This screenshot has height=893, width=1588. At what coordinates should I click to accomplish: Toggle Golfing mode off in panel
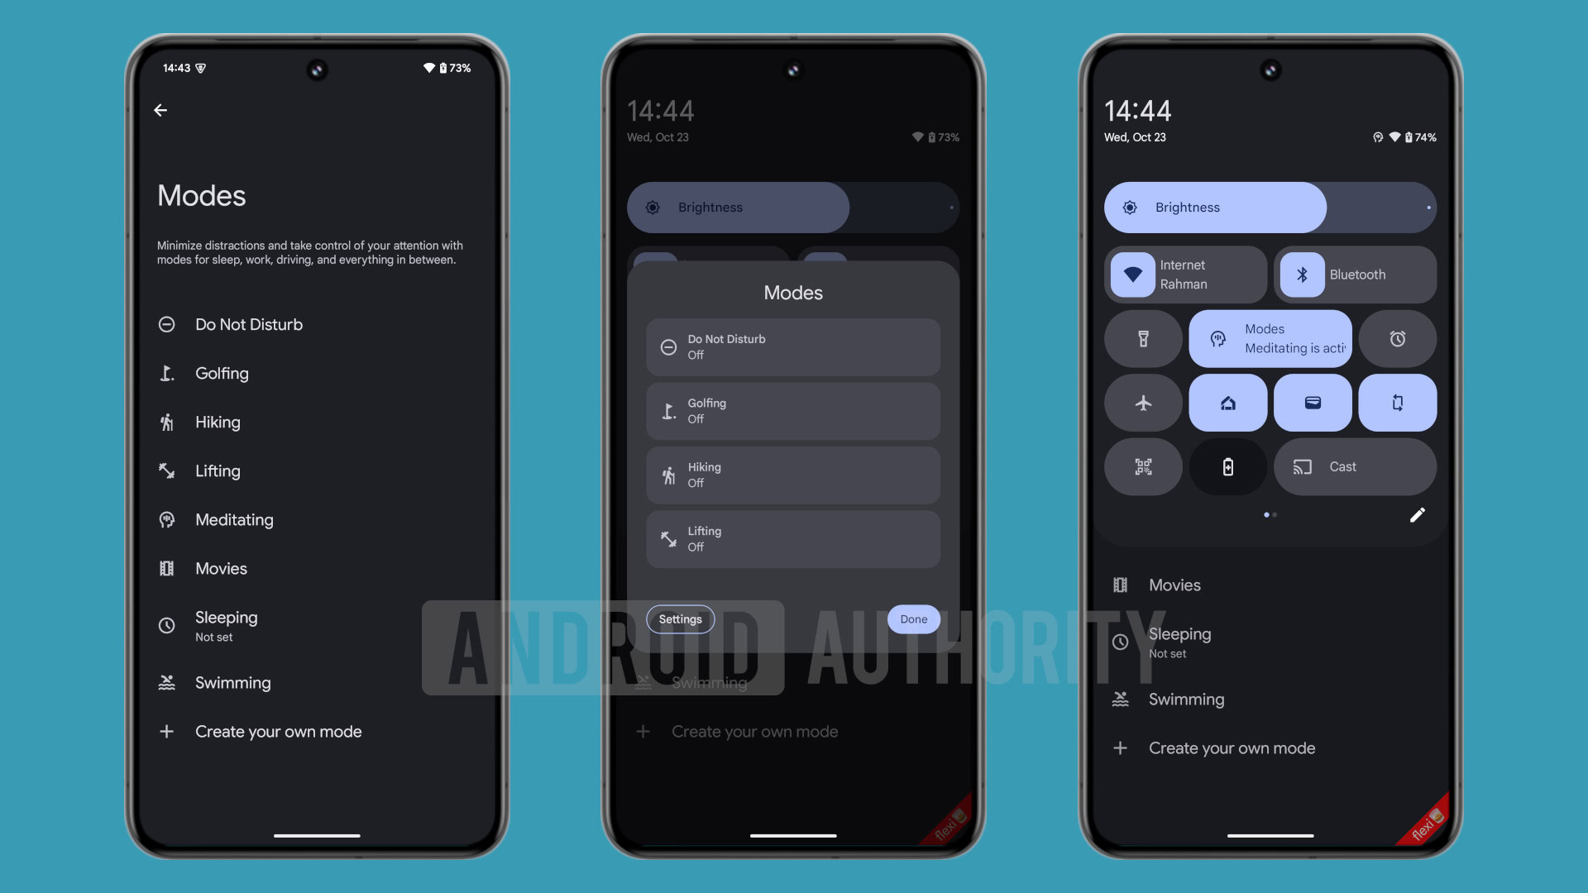tap(793, 410)
